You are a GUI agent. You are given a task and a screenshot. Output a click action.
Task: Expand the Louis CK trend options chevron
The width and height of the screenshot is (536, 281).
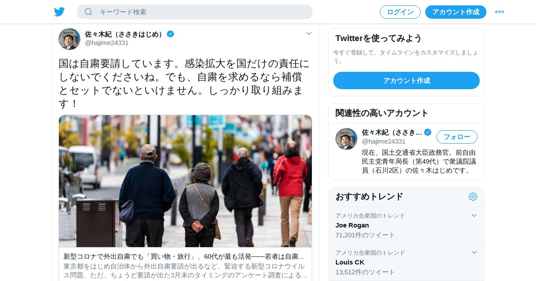pyautogui.click(x=474, y=252)
